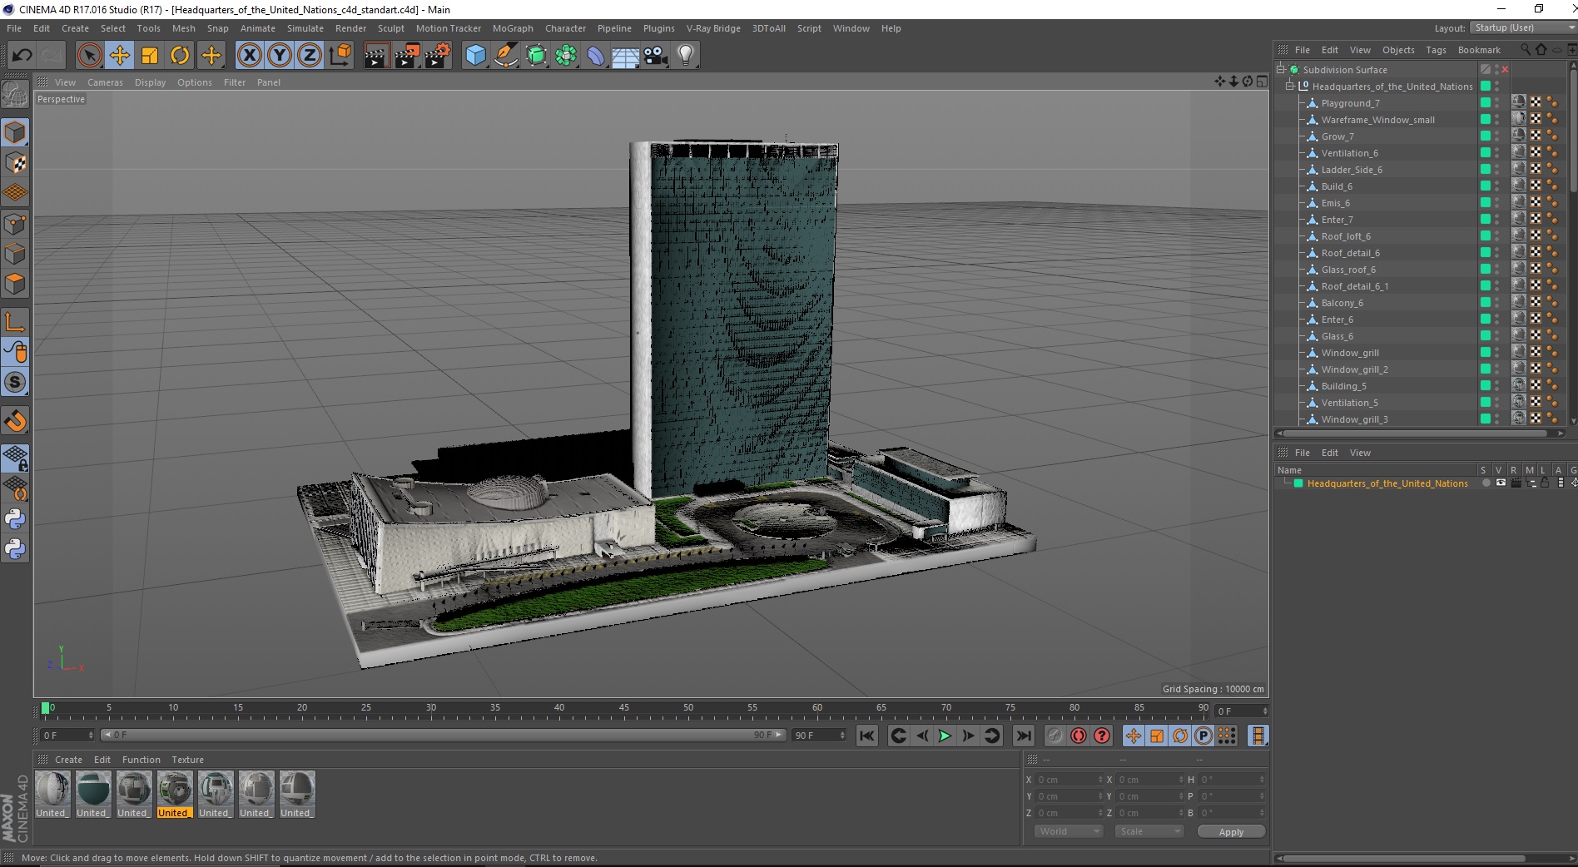Toggle visibility dots of Grow_7

click(x=1496, y=136)
